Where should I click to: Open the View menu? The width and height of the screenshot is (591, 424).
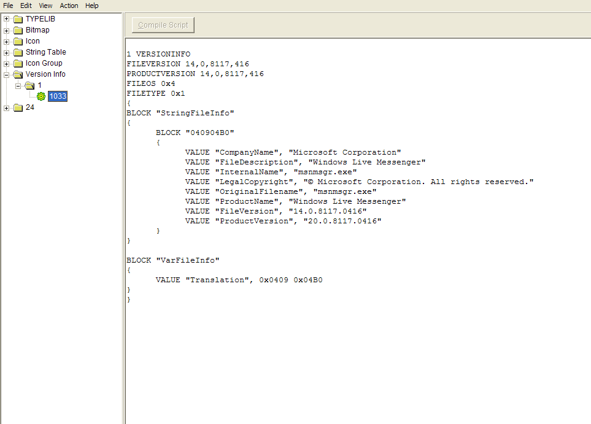point(45,6)
